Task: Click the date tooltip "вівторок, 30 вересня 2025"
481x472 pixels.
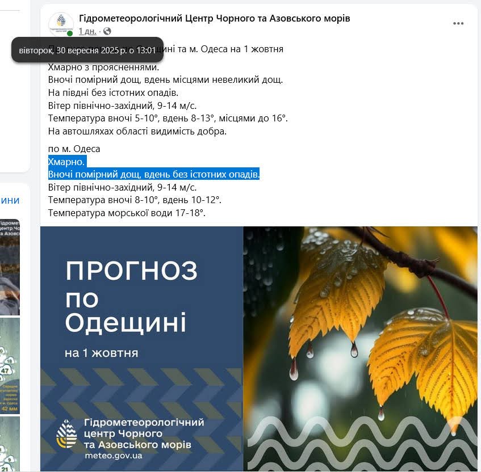Action: pos(87,50)
